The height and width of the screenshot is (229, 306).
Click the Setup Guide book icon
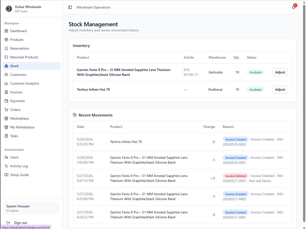6,175
